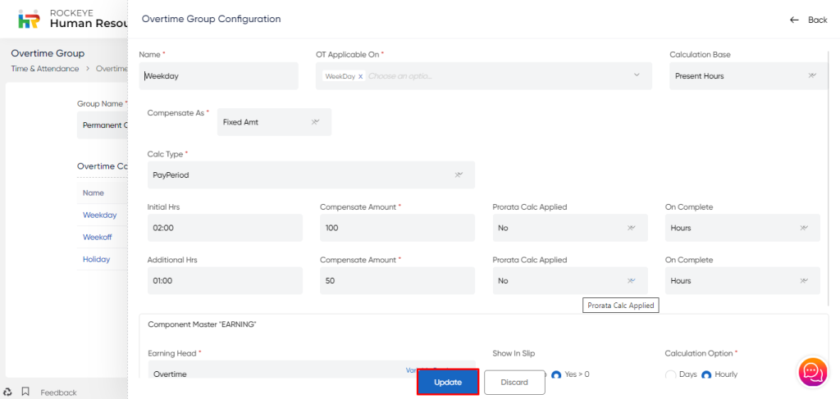Click the bookmark icon in footer
The image size is (840, 399).
point(25,392)
